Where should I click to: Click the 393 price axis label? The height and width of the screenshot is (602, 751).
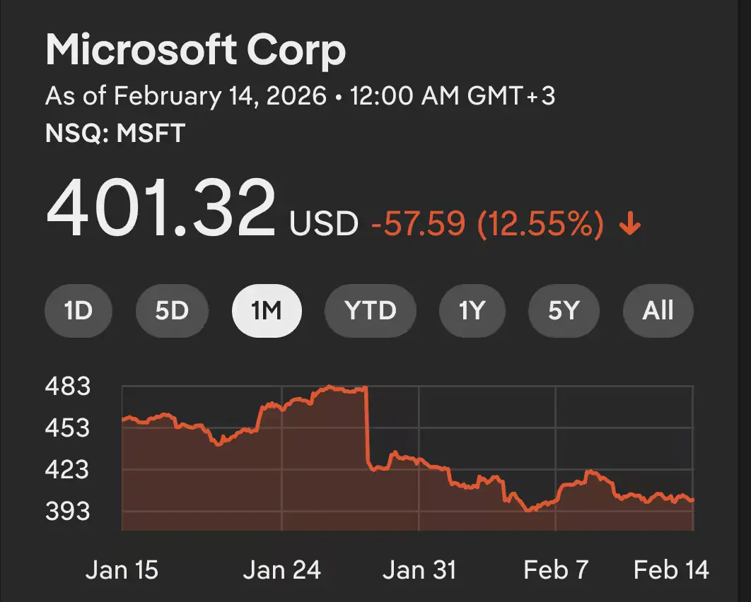68,511
